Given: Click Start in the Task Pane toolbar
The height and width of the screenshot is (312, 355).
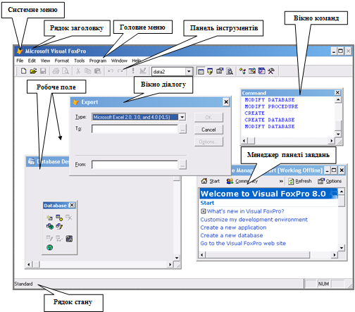Looking at the screenshot, I should pos(211,181).
